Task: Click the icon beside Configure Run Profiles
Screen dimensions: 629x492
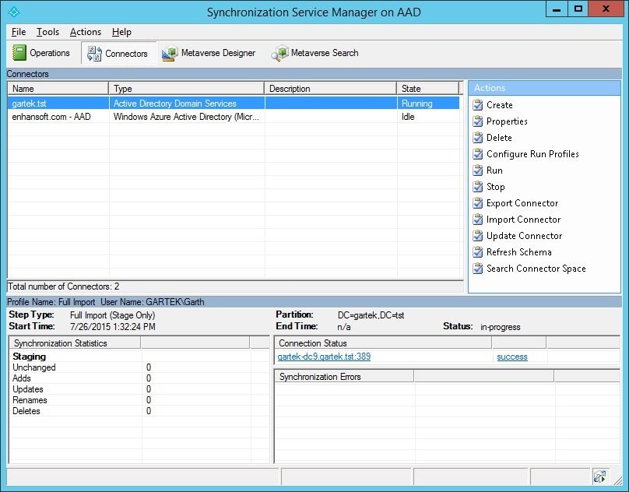Action: 478,154
